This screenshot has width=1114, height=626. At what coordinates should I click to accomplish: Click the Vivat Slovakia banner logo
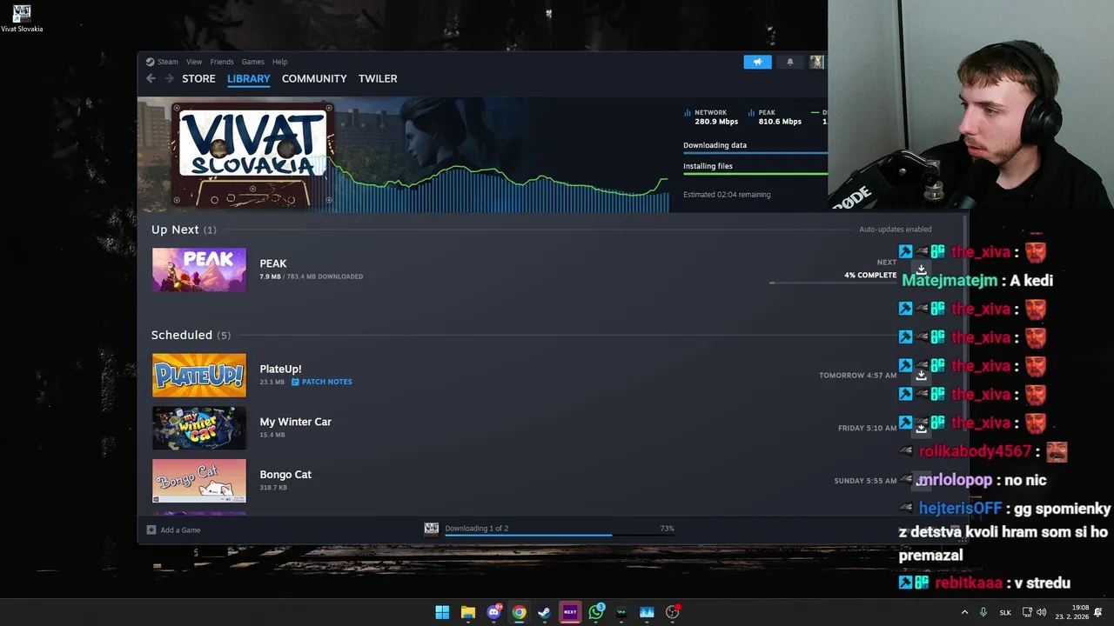pos(252,155)
